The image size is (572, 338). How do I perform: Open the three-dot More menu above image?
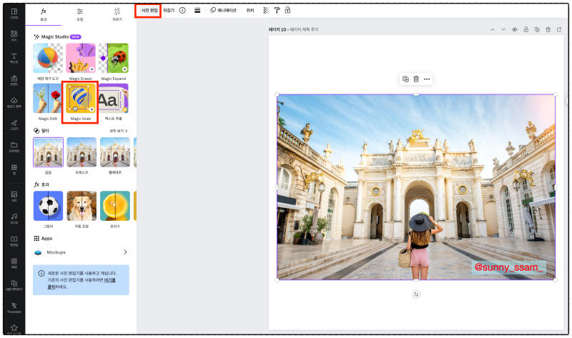427,79
